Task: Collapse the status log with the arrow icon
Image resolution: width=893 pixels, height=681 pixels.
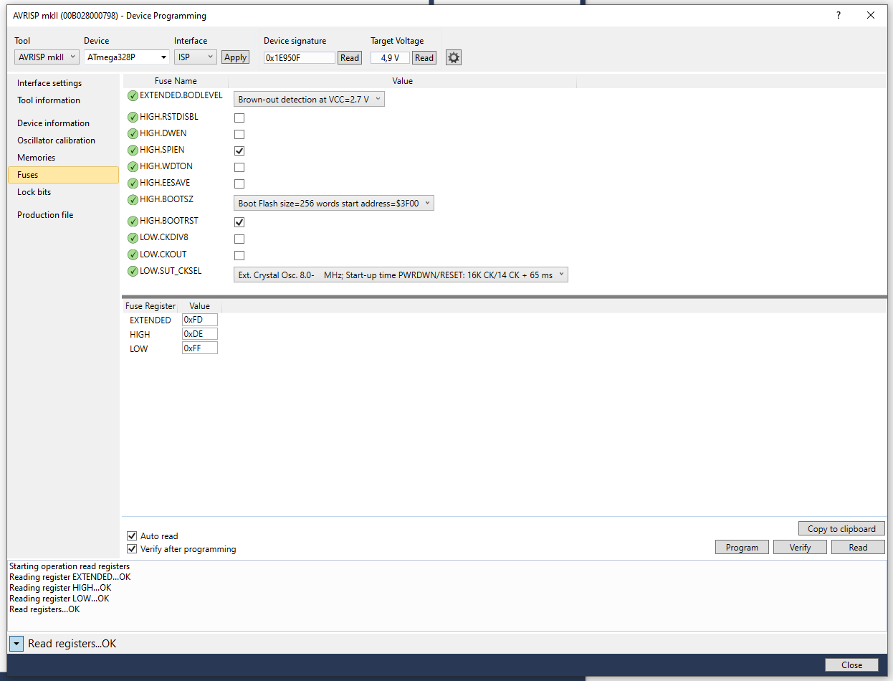Action: pos(16,644)
